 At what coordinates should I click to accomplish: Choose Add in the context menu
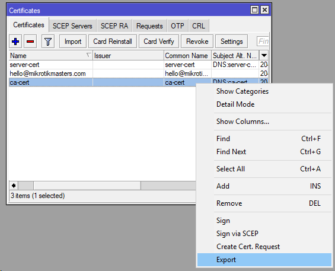(264, 186)
